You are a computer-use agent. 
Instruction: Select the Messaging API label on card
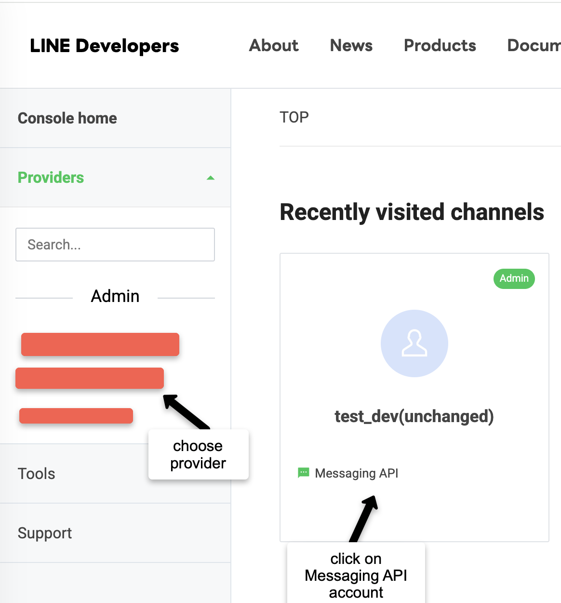[x=357, y=473]
